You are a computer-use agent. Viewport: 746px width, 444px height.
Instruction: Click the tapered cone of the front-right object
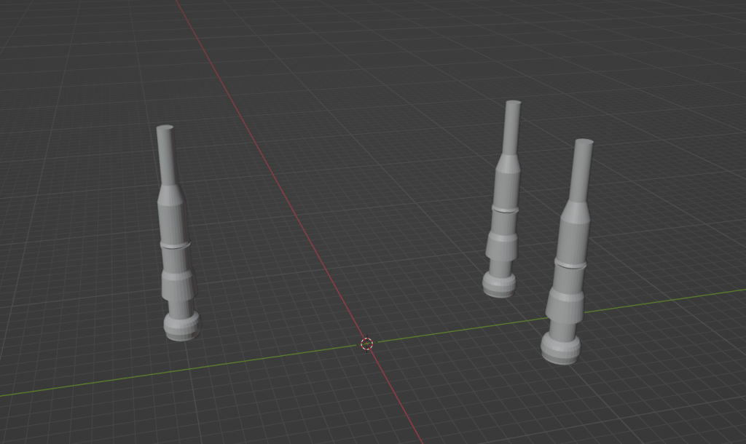(577, 212)
